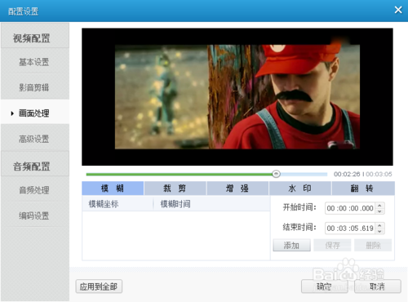Image resolution: width=408 pixels, height=302 pixels.
Task: Open 音频处理 in the sidebar
Action: [35, 190]
